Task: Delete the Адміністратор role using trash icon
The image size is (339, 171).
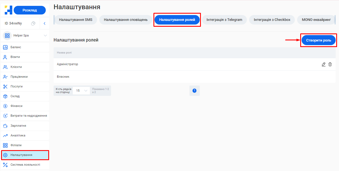Action: pyautogui.click(x=330, y=64)
